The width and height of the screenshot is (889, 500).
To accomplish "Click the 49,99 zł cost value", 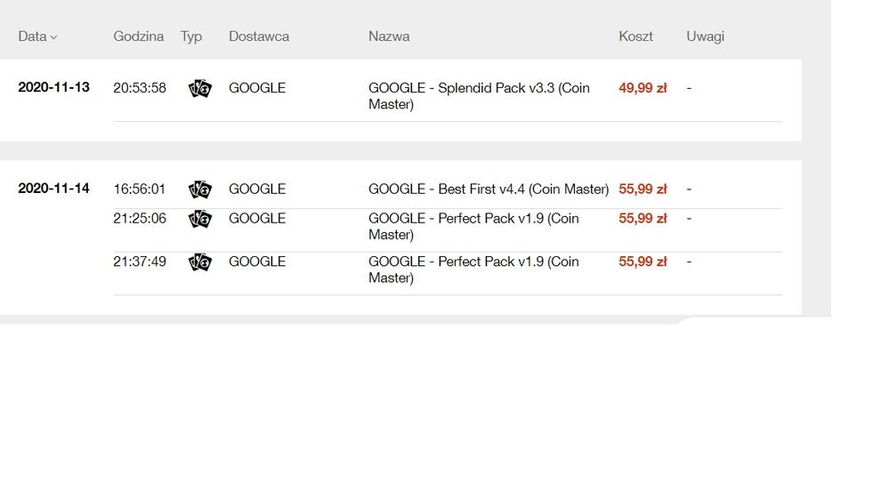I will tap(643, 88).
